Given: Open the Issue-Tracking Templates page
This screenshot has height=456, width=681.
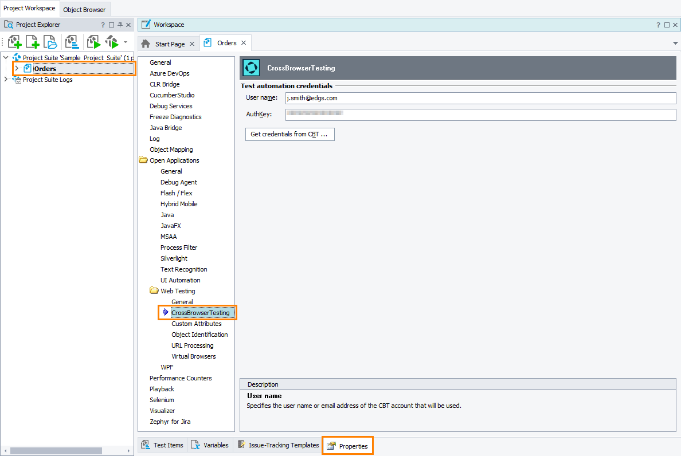Looking at the screenshot, I should 279,445.
